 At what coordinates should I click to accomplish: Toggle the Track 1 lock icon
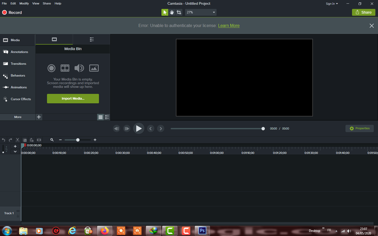point(18,216)
